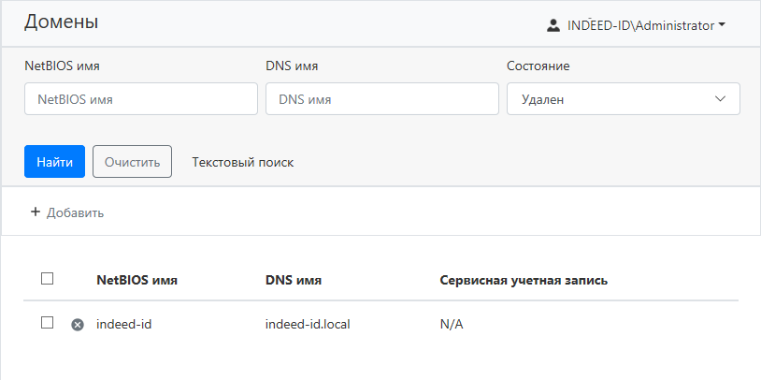Click the deleted status icon for indeed-id
The height and width of the screenshot is (380, 761).
78,324
